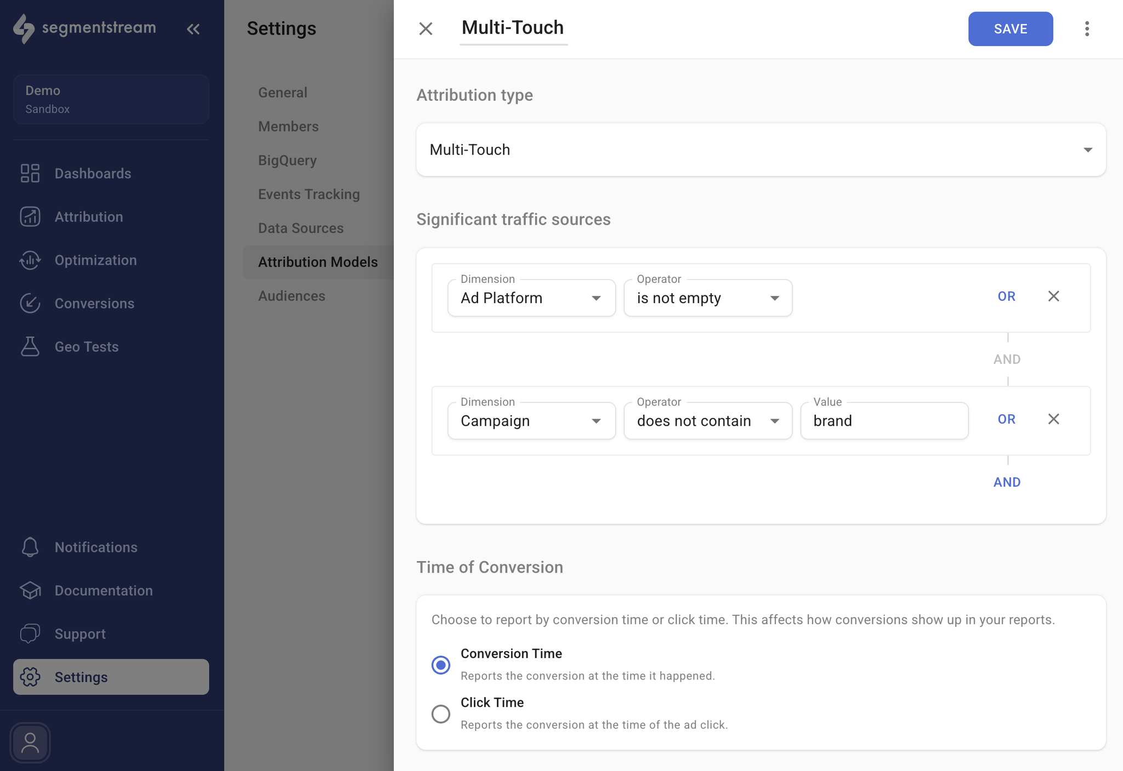
Task: Select the Conversion Time radio option
Action: (x=441, y=665)
